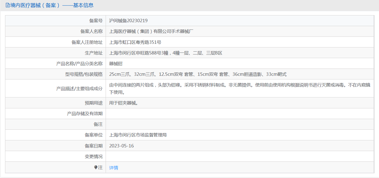This screenshot has width=379, height=178.
Task: Click the 备案单位 label
Action: [94, 135]
